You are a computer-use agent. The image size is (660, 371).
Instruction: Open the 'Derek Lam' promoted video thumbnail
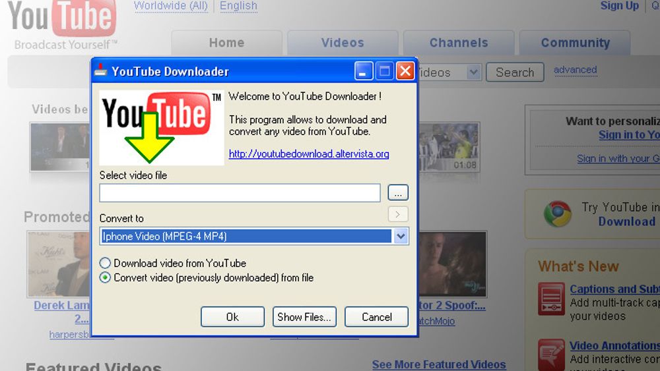click(x=59, y=264)
